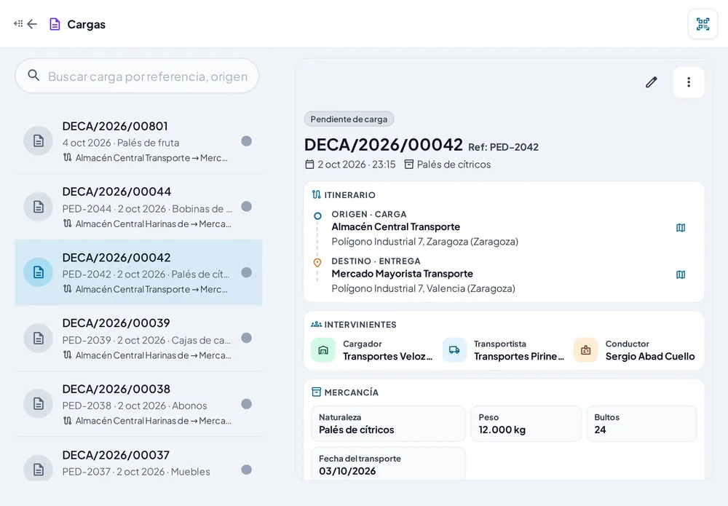Select load DECA/2026/00039
The width and height of the screenshot is (728, 506).
[x=138, y=339]
